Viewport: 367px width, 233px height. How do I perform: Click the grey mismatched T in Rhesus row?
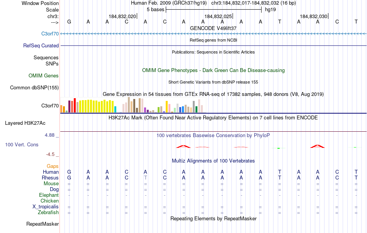145,178
